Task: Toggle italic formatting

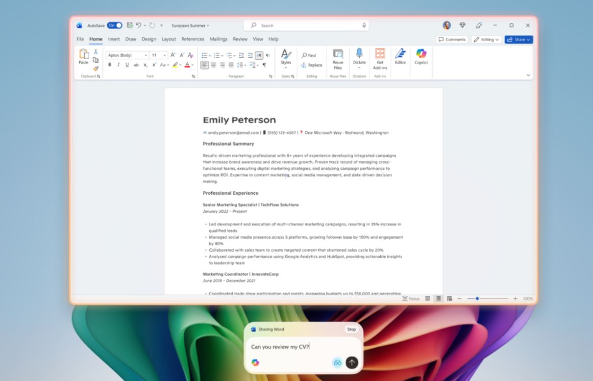Action: (118, 65)
